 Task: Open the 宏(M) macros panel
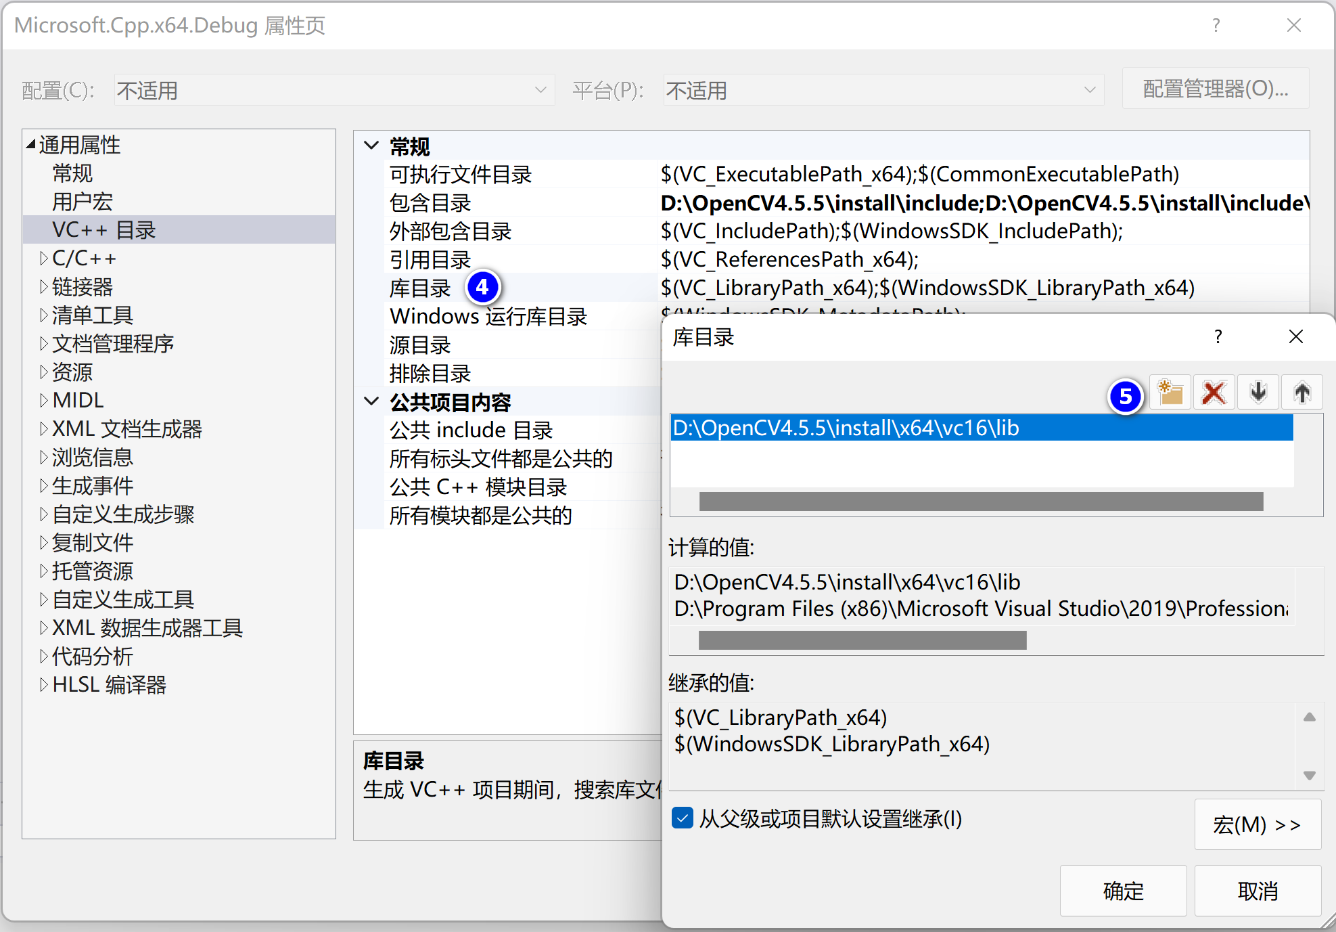(1257, 824)
